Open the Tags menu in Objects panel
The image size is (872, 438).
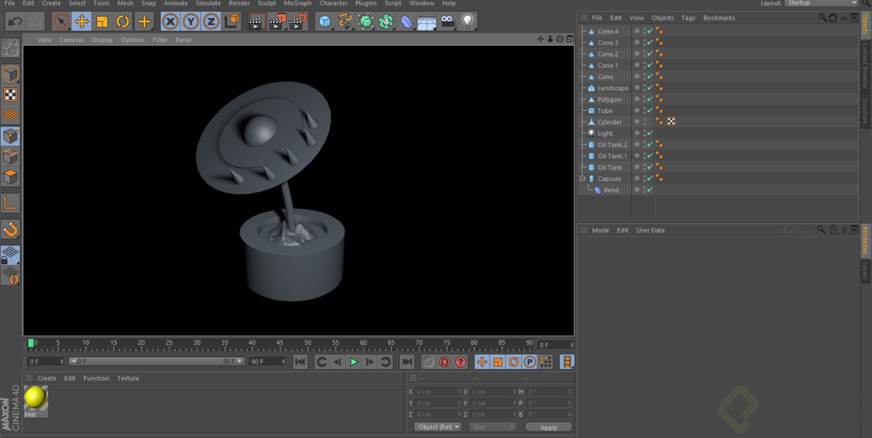pyautogui.click(x=688, y=18)
